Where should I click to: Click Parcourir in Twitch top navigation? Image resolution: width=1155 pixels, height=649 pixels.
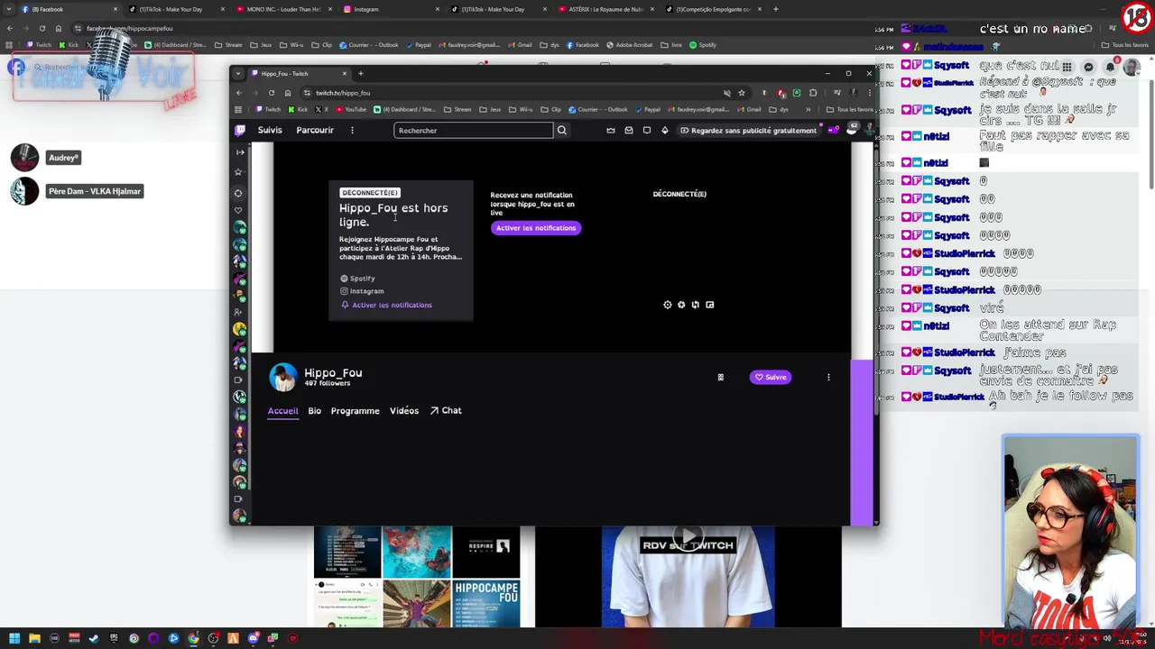315,130
